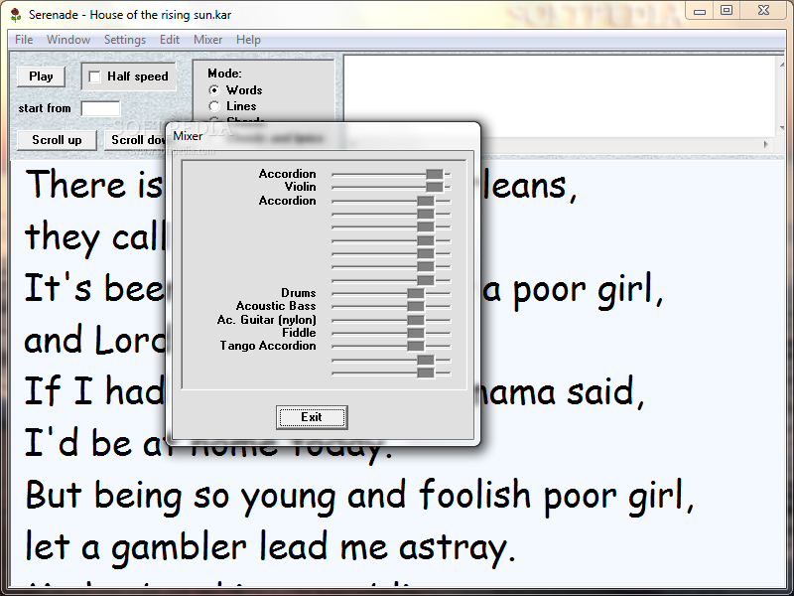Click Exit in the Mixer dialog
Screen dimensions: 794x596
tap(312, 417)
